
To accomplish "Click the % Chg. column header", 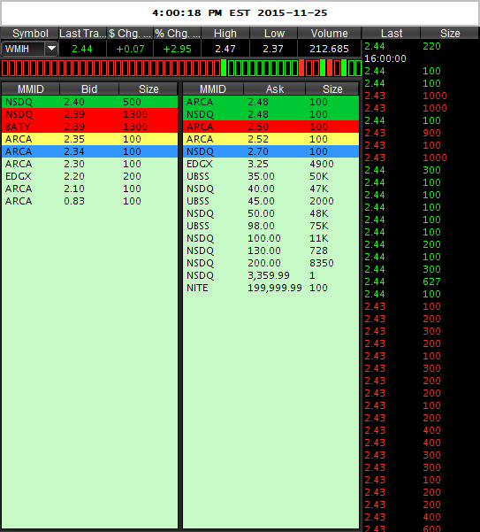I will tap(178, 34).
